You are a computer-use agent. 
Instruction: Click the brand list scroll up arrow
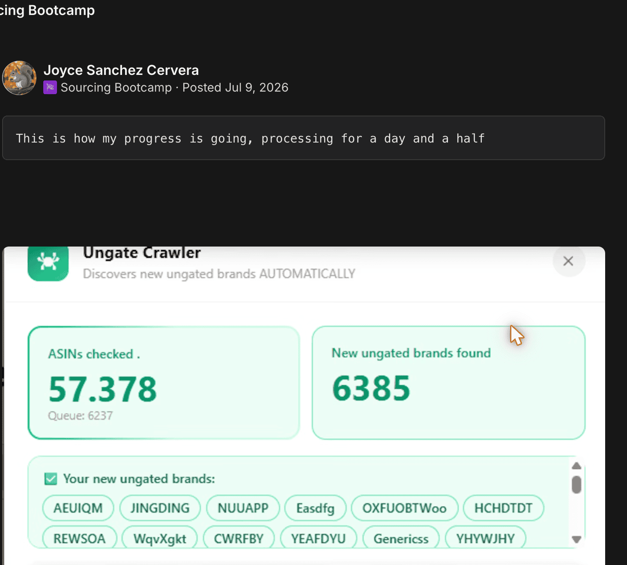tap(576, 466)
